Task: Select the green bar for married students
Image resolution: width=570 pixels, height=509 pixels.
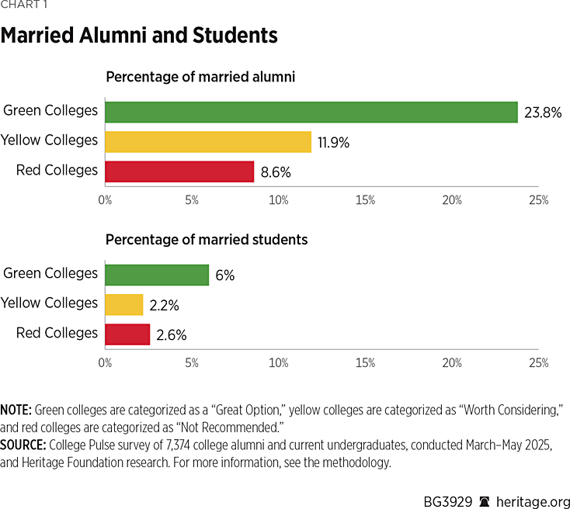Action: [x=157, y=275]
